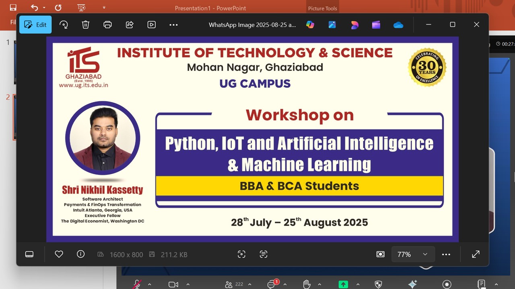
Task: Customize the PowerPoint Quick Access Toolbar
Action: click(x=104, y=8)
